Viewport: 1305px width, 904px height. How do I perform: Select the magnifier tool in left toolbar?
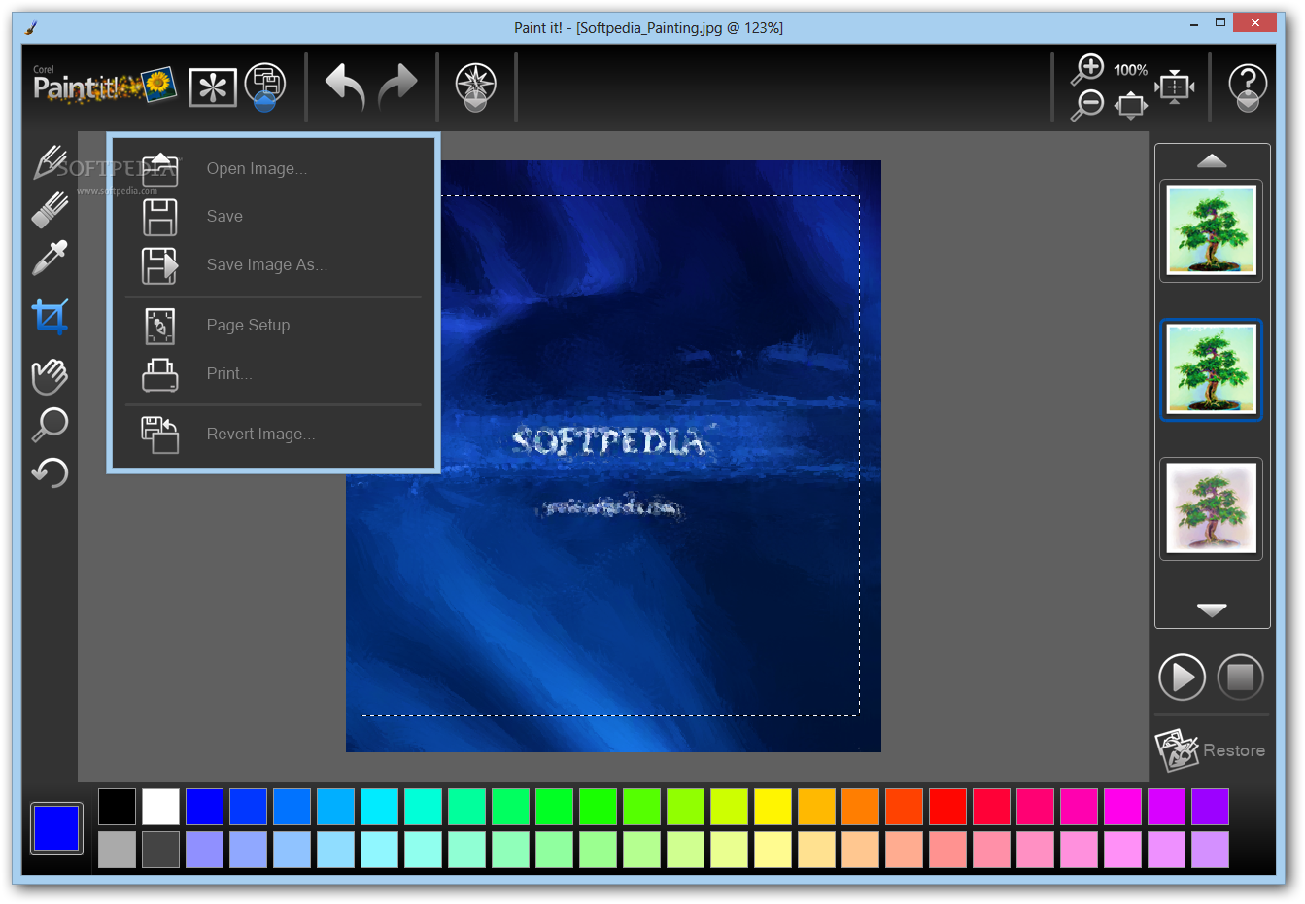(x=50, y=425)
